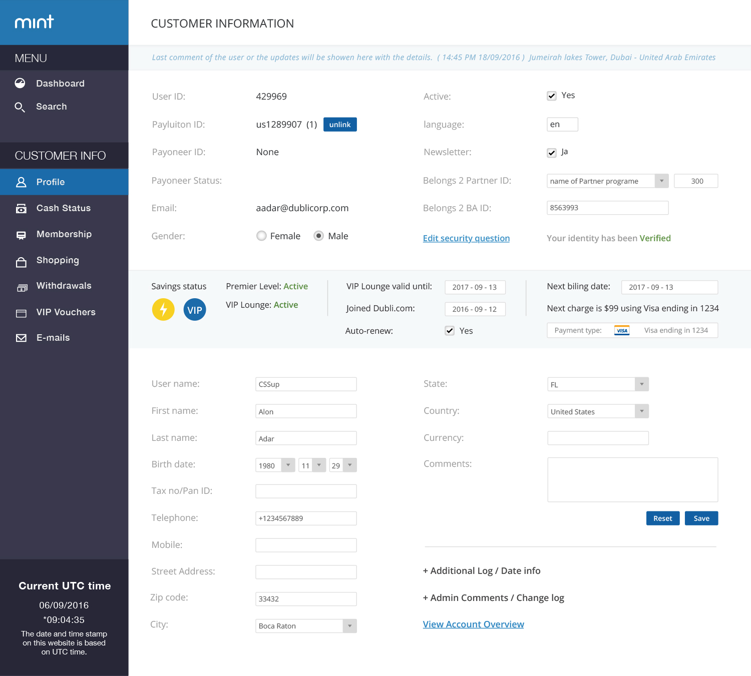Click the E-mails envelope icon
The image size is (751, 676).
(21, 338)
